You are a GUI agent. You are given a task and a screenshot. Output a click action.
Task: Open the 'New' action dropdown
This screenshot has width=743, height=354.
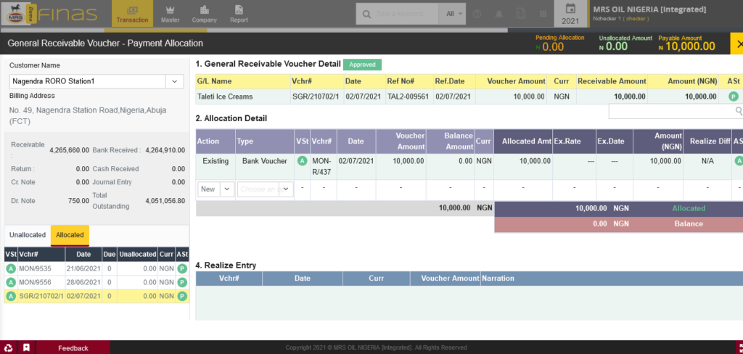(x=215, y=189)
